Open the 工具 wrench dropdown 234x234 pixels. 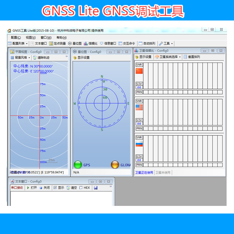point(166,43)
